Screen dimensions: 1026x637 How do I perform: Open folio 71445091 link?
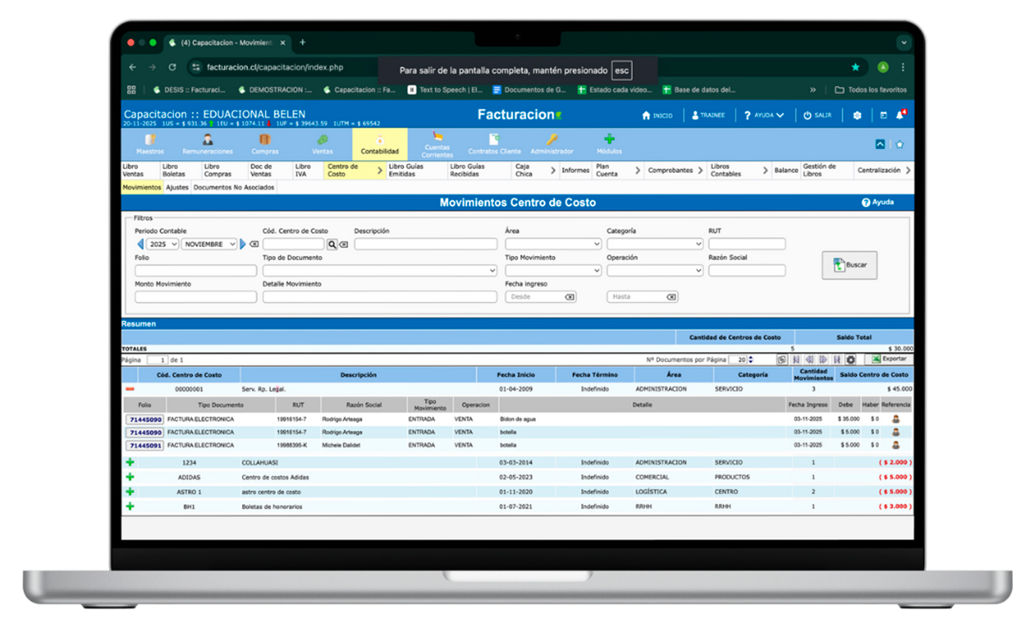tap(145, 445)
